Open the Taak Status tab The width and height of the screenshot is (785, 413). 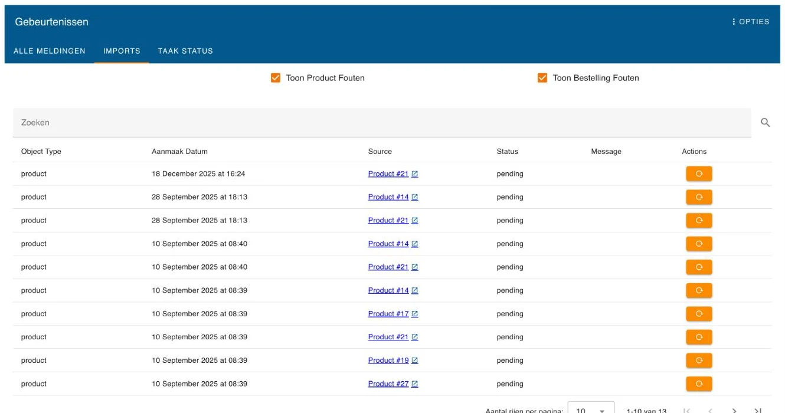tap(185, 51)
